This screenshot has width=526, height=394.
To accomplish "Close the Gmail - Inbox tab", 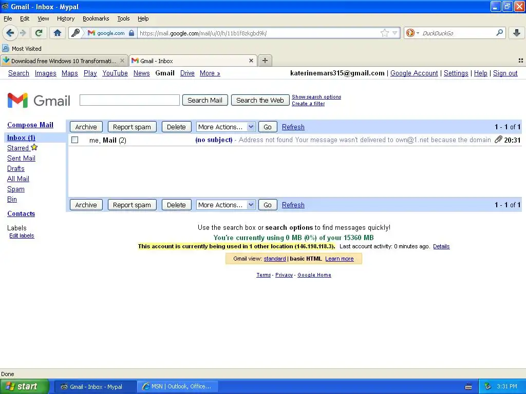I will point(251,61).
